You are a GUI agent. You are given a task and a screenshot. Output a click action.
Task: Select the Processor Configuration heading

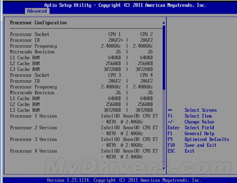coord(38,23)
